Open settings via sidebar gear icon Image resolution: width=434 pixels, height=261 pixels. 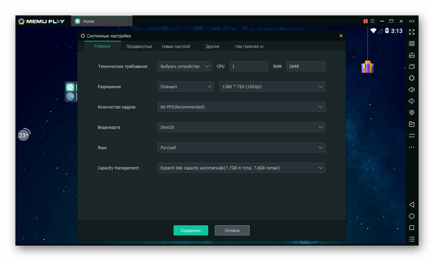412,78
